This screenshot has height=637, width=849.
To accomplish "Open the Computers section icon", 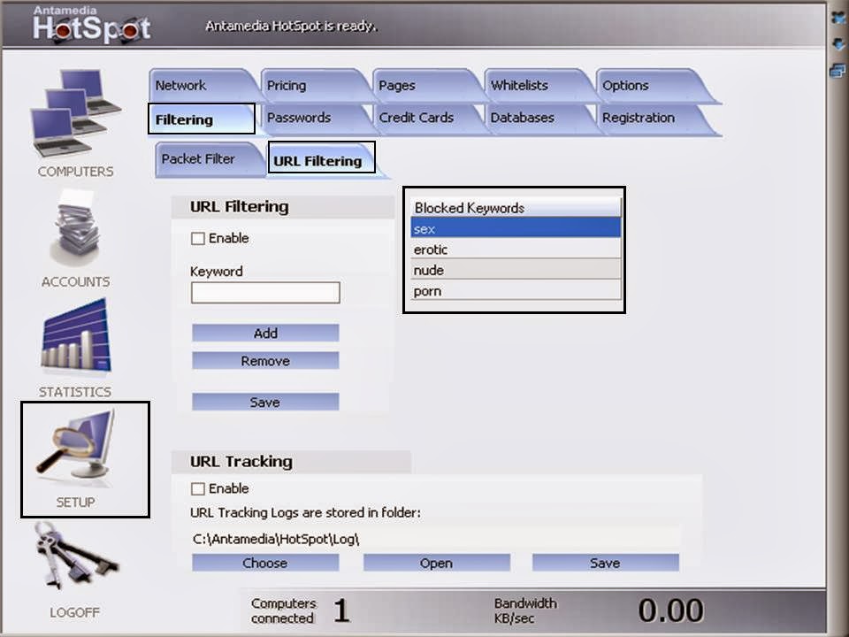I will tap(76, 114).
